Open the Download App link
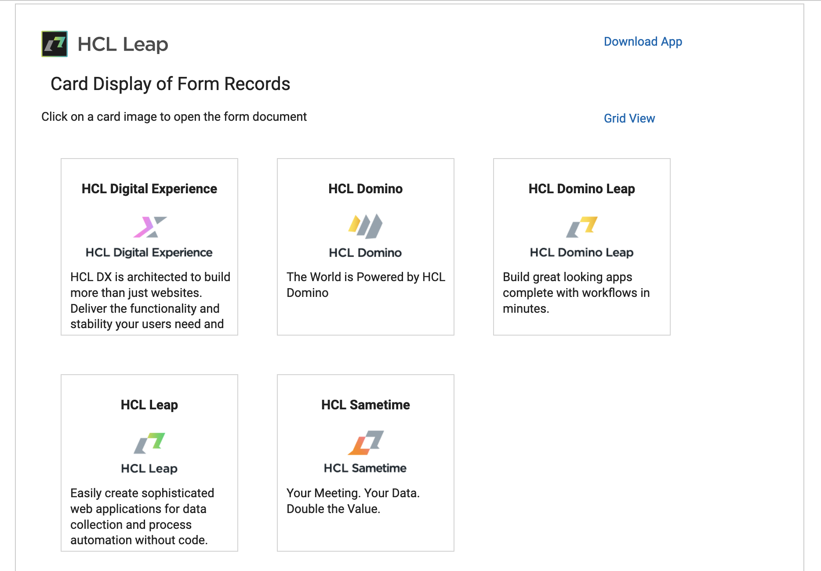Viewport: 821px width, 571px height. click(643, 42)
